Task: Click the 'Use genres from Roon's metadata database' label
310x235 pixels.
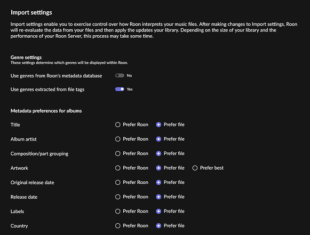Action: (56, 76)
